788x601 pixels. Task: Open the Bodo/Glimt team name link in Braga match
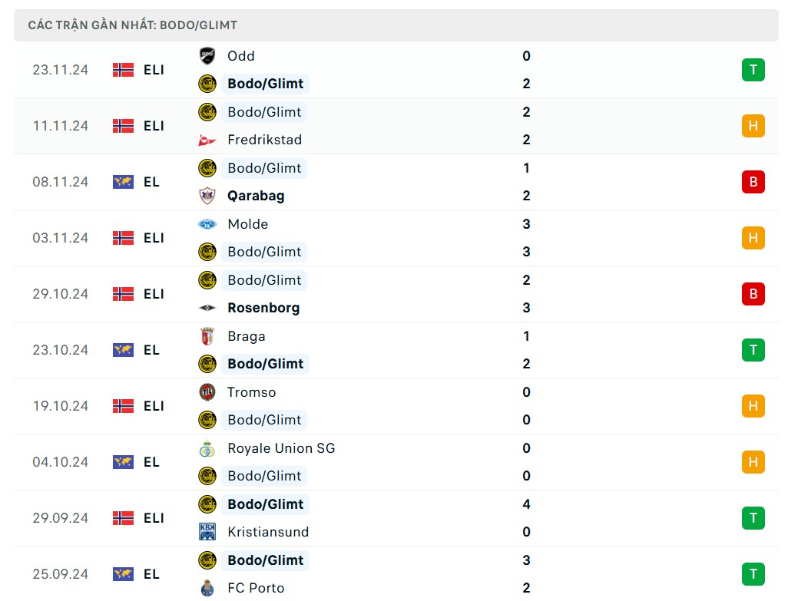(266, 364)
